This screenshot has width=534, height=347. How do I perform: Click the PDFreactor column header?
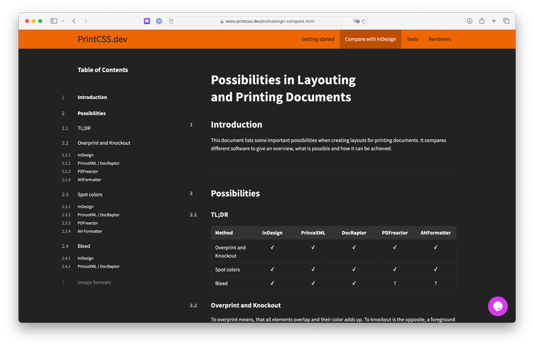[x=395, y=233]
